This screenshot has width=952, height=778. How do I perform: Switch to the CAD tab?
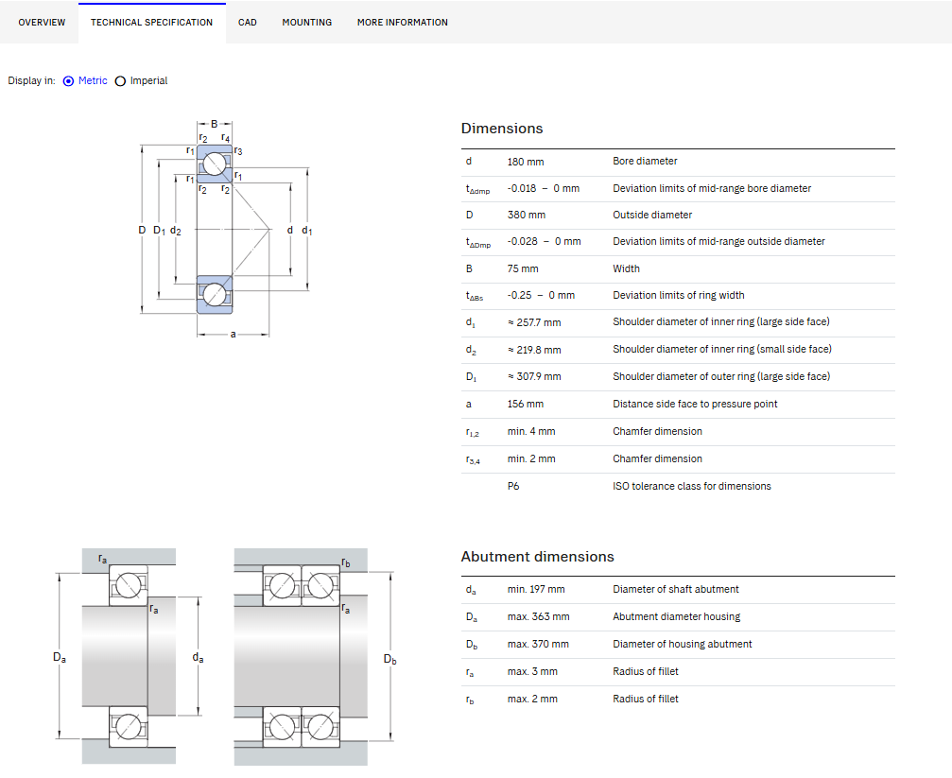[x=247, y=23]
